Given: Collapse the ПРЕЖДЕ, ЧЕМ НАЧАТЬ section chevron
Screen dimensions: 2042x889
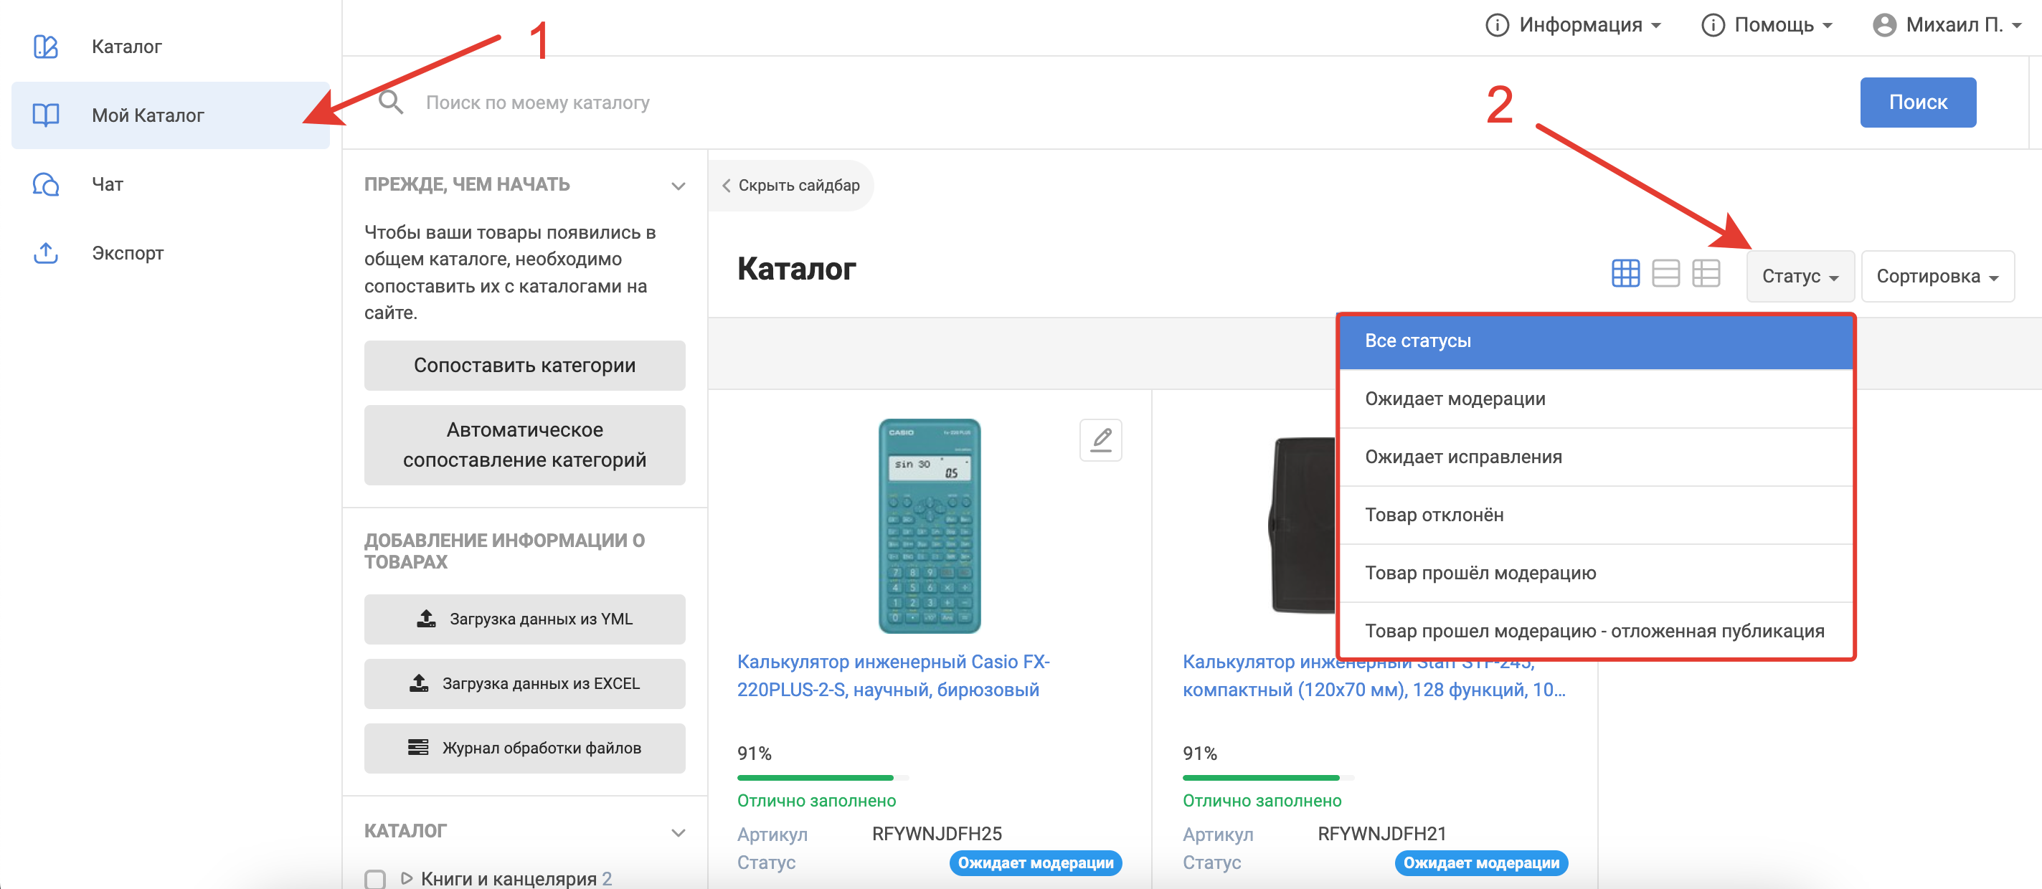Looking at the screenshot, I should click(678, 186).
